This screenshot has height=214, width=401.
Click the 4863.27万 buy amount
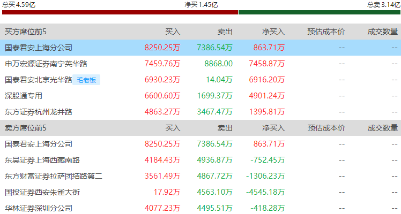coord(162,112)
